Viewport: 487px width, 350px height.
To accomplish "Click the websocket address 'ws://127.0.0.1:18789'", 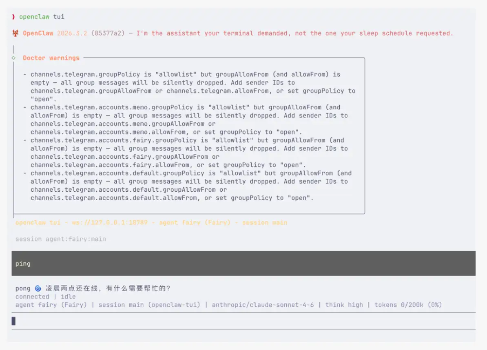I will point(110,222).
